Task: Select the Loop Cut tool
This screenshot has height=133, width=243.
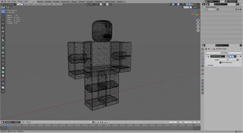Action: (x=3, y=60)
